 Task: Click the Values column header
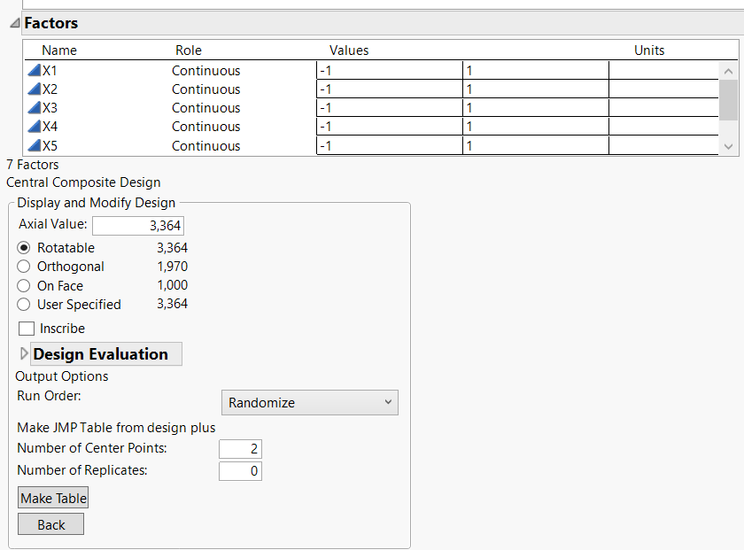tap(349, 50)
